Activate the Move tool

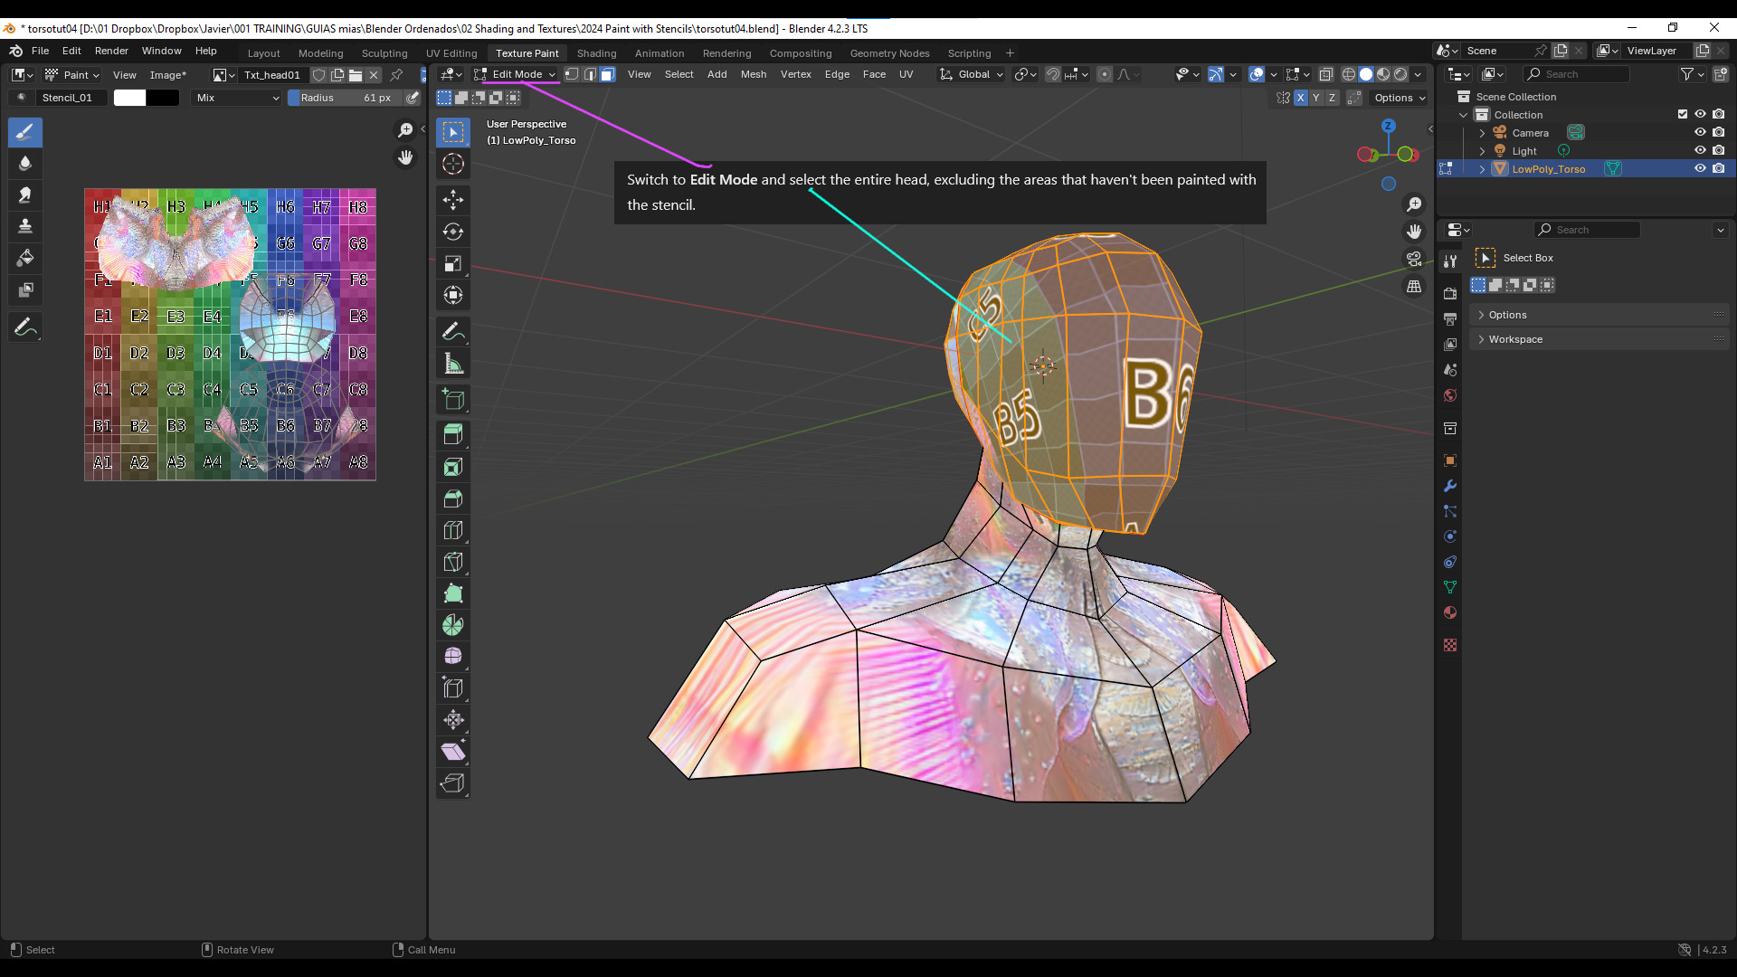pyautogui.click(x=453, y=200)
